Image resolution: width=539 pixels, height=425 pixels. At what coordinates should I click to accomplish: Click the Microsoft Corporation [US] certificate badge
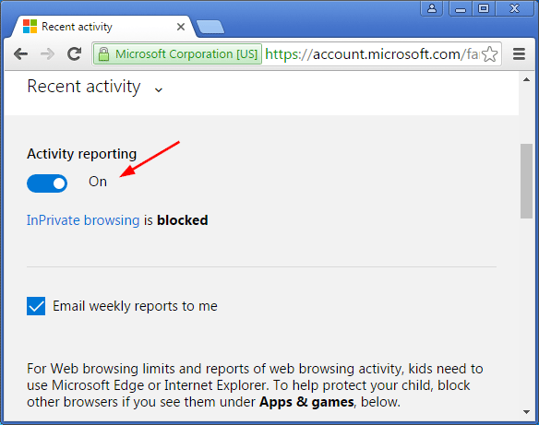tap(178, 53)
